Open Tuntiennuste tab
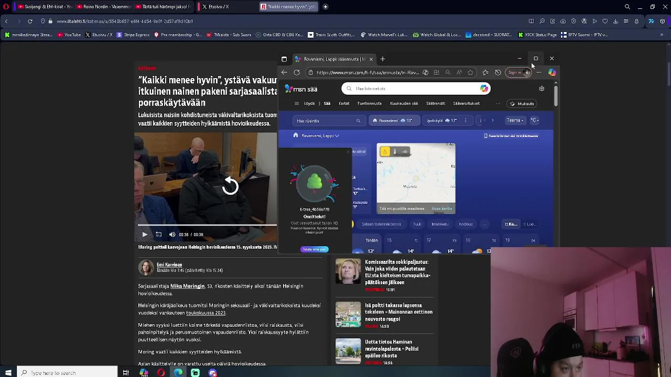The image size is (671, 377). coord(370,104)
